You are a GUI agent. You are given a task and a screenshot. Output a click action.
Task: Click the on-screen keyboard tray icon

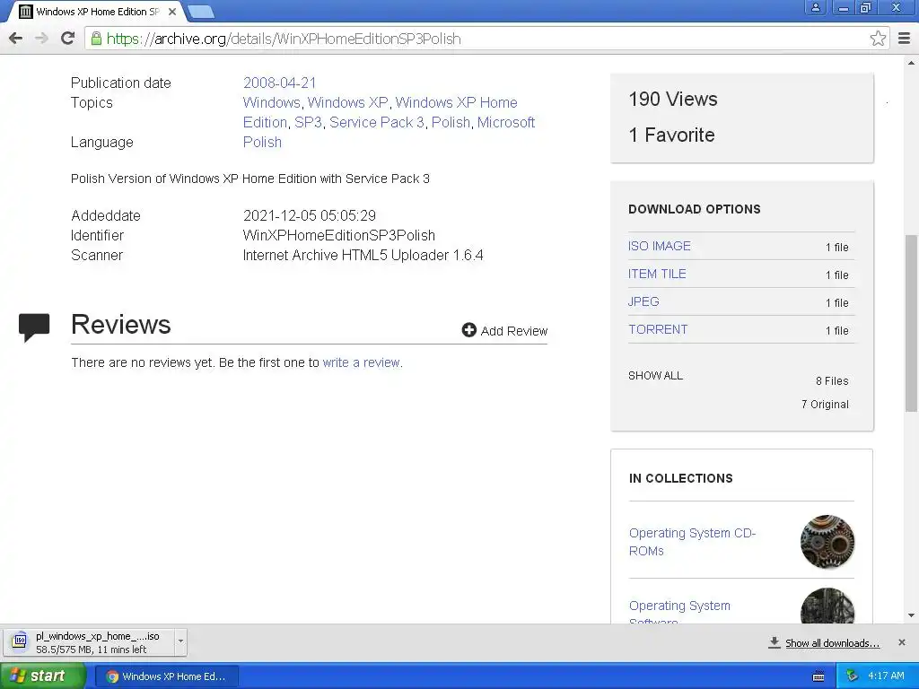pos(818,676)
